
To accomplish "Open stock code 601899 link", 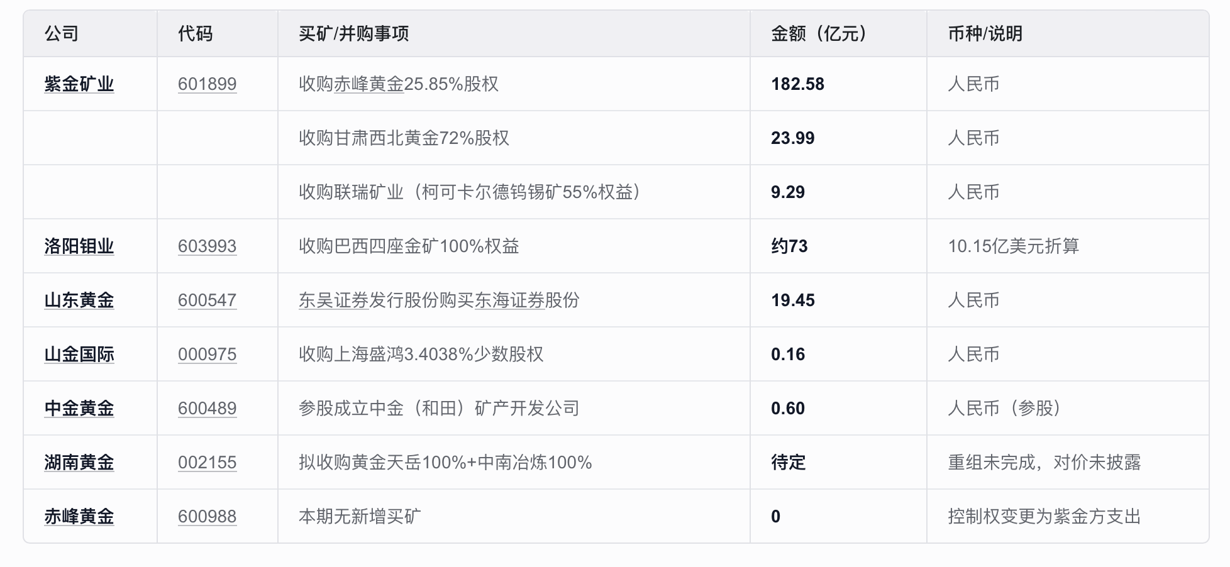I will point(207,84).
